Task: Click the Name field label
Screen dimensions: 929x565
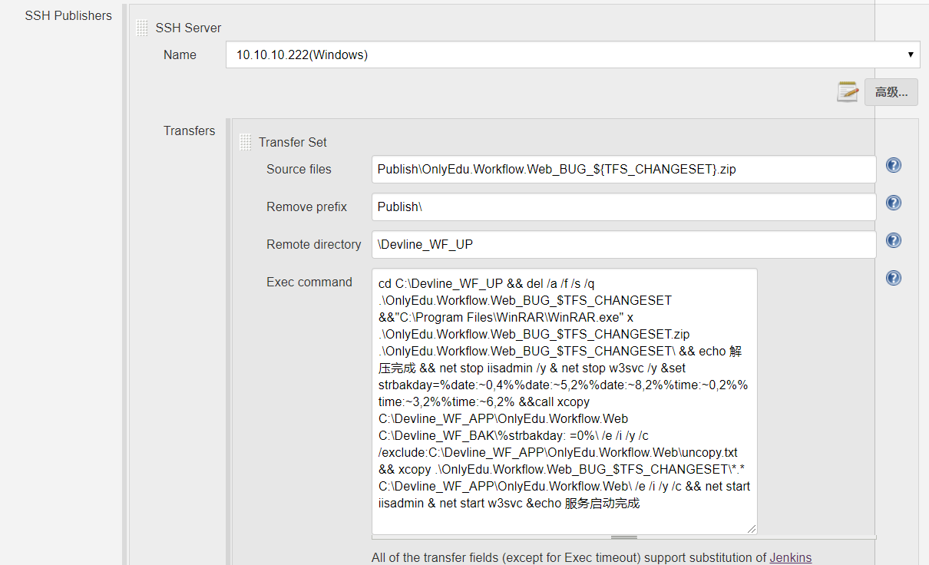Action: point(180,55)
